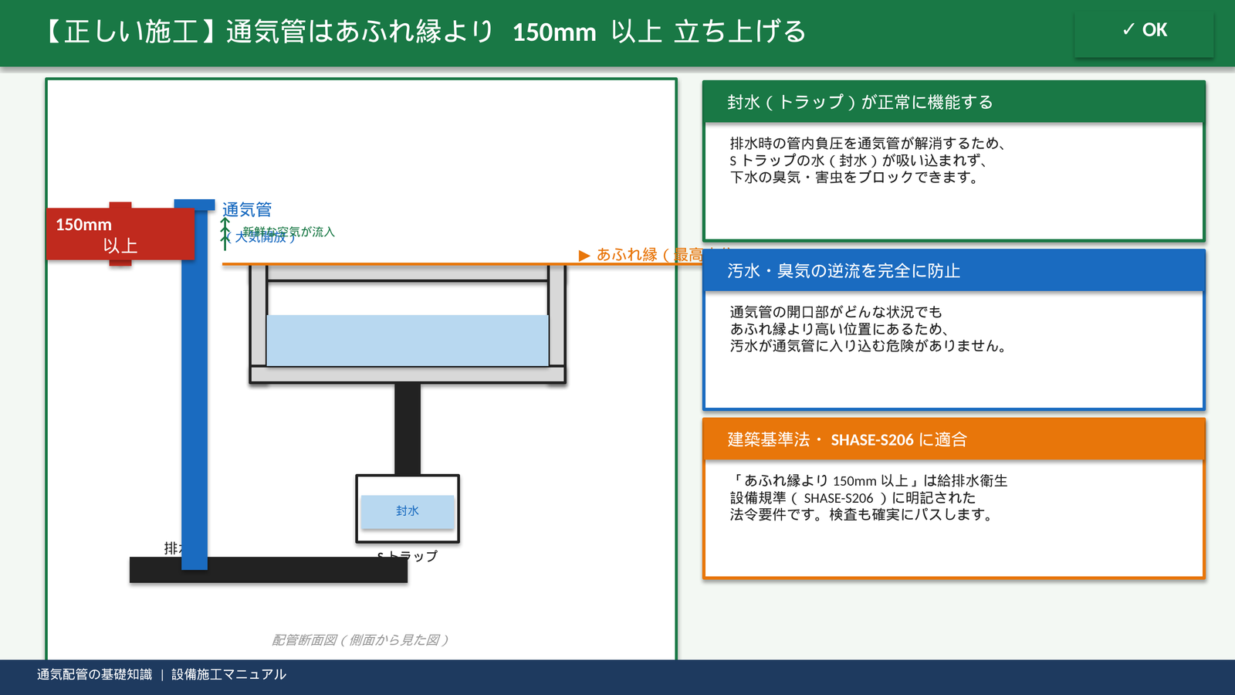Open the 封水(トラップ)が正常に機能する green header
Image resolution: width=1235 pixels, height=695 pixels.
pyautogui.click(x=953, y=102)
